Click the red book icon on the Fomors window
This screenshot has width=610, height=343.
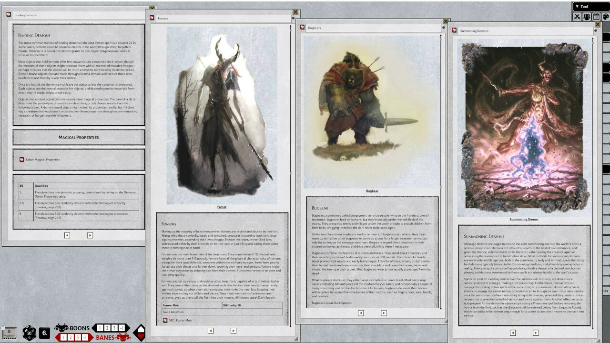152,17
